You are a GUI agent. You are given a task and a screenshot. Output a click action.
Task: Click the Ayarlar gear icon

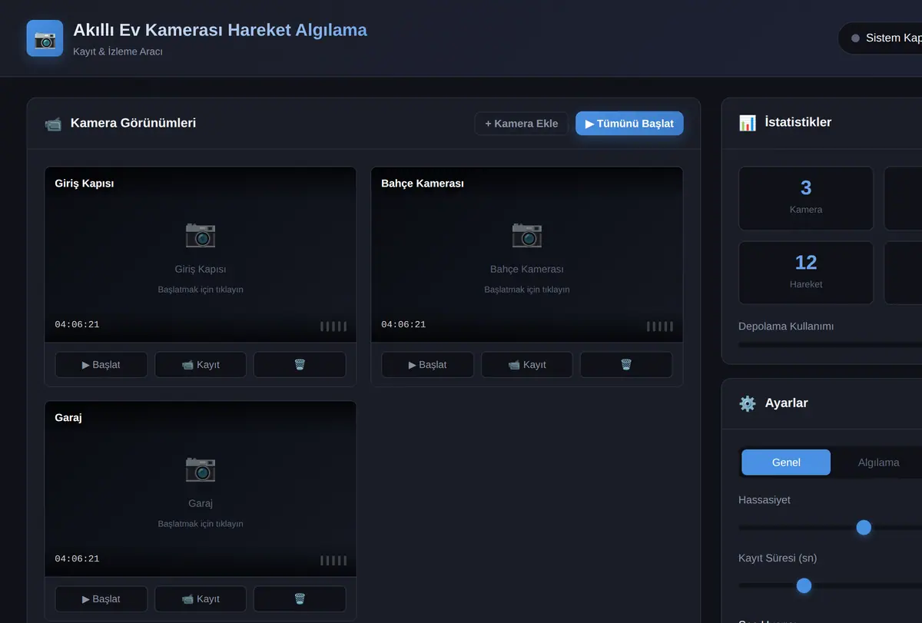(748, 403)
